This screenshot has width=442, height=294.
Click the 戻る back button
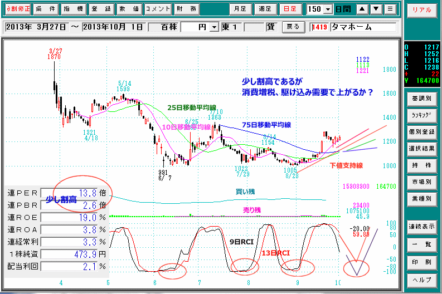pyautogui.click(x=293, y=27)
